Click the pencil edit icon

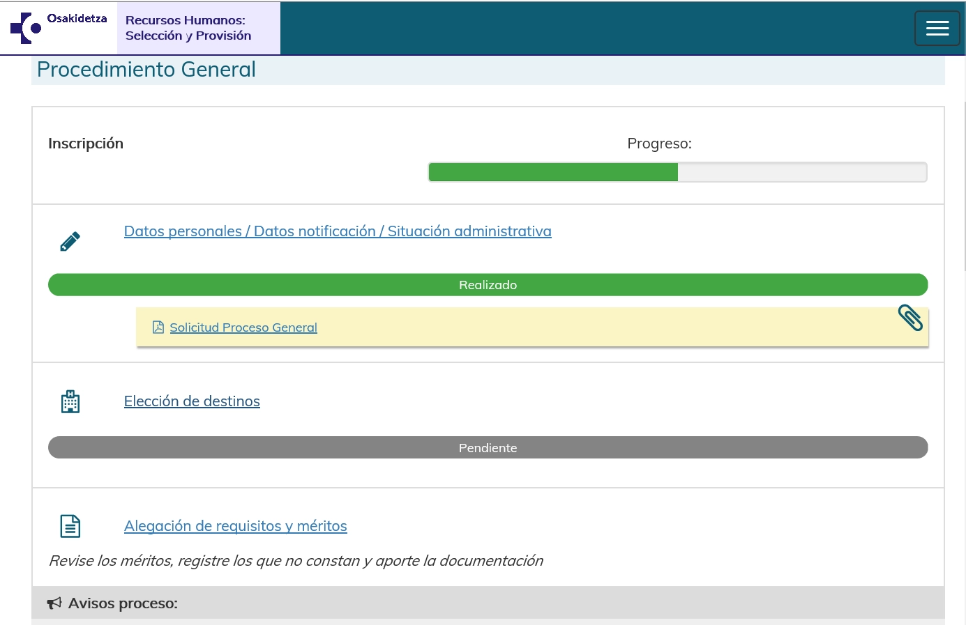pos(70,241)
